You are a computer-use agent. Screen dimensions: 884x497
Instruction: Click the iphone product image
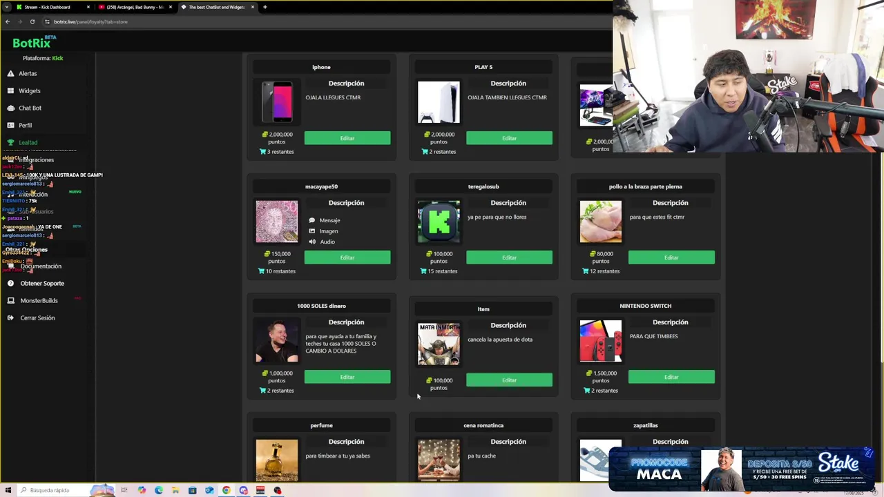277,102
